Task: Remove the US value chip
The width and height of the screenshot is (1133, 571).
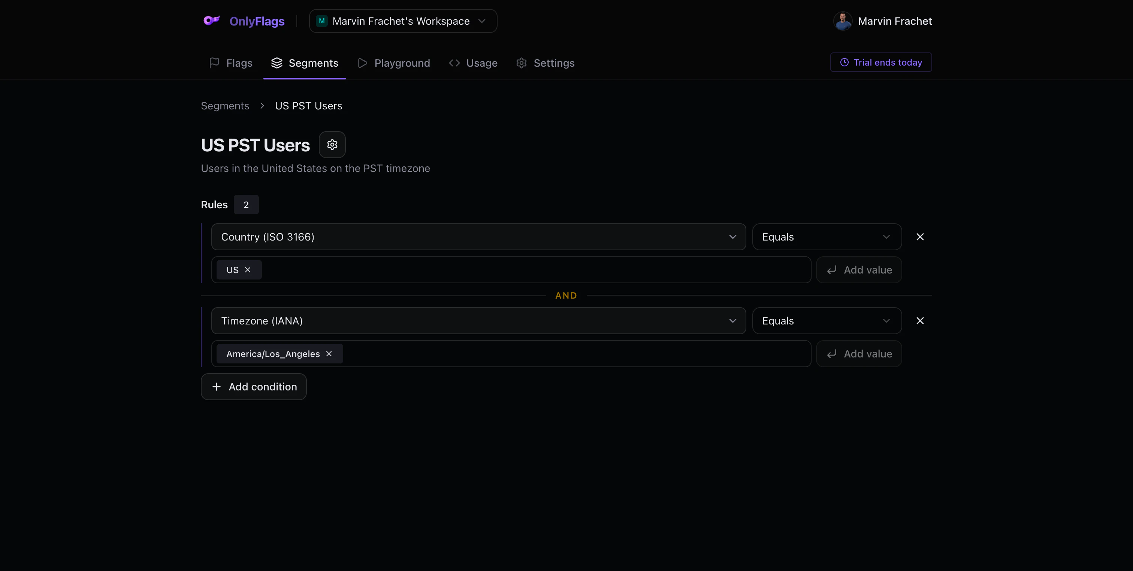Action: tap(248, 270)
